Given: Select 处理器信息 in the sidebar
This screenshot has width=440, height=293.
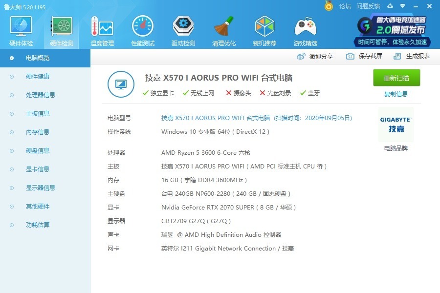Looking at the screenshot, I should pos(41,95).
